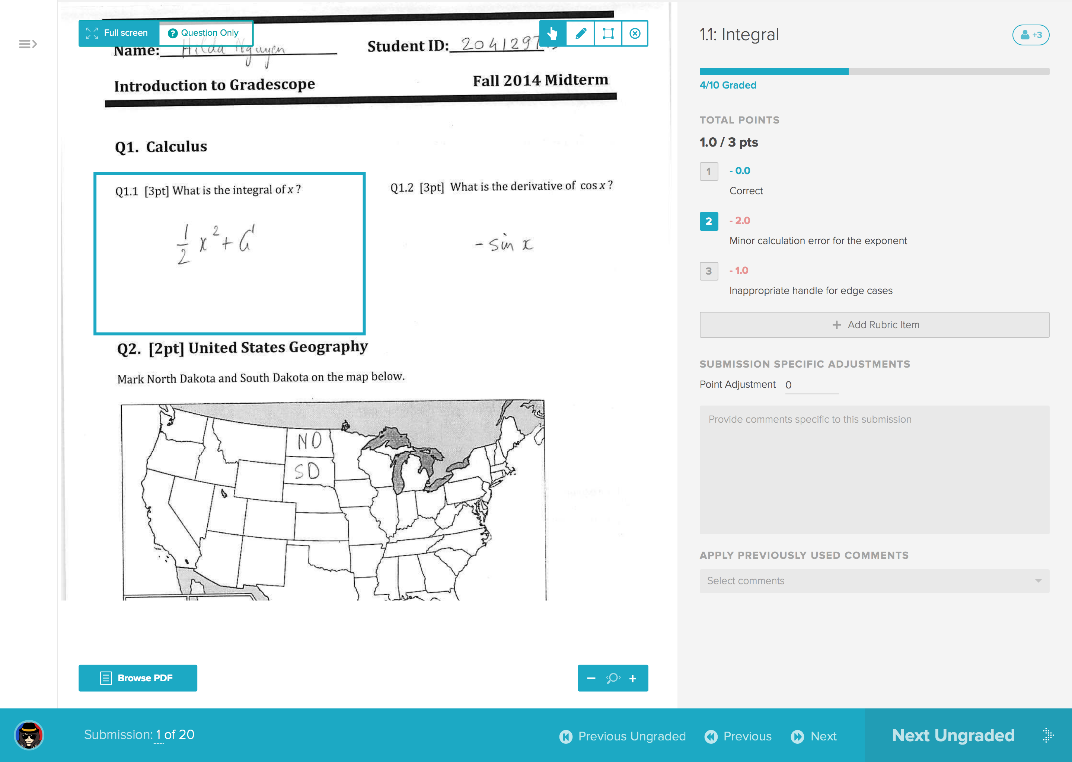The height and width of the screenshot is (762, 1072).
Task: Toggle rubric item 2 minor calculation error
Action: coord(708,220)
